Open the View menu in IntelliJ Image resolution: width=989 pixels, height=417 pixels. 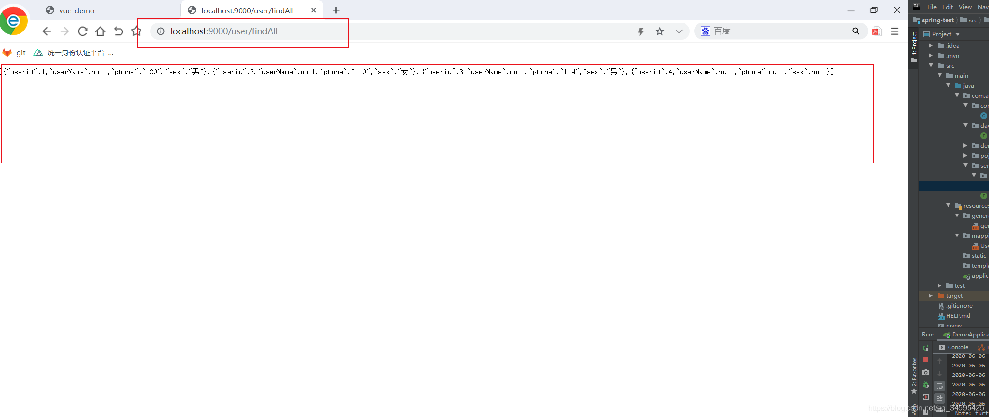click(x=965, y=7)
